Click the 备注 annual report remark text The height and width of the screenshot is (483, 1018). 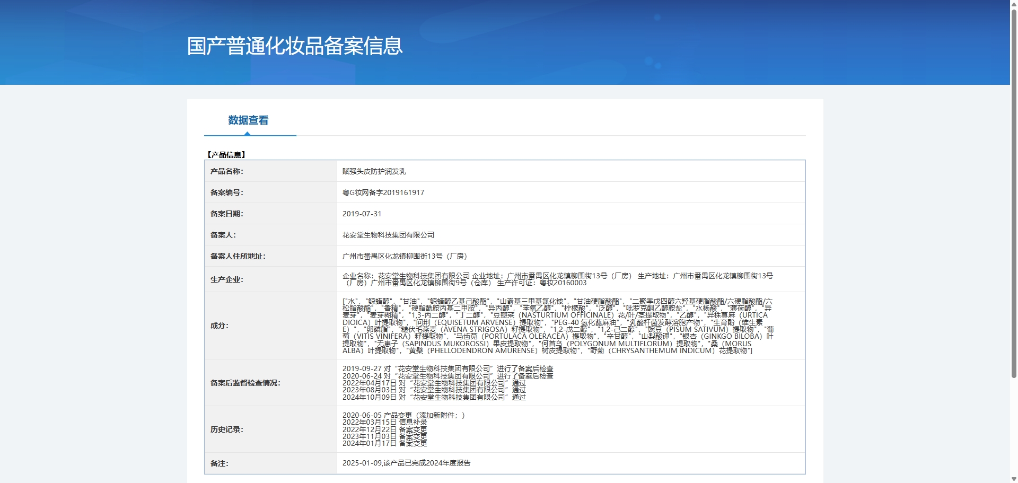click(406, 463)
